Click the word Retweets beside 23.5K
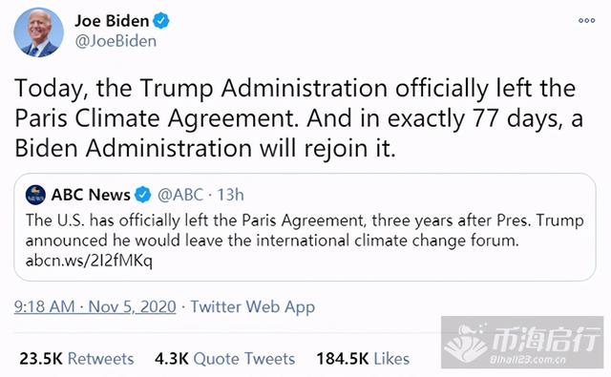The width and height of the screenshot is (611, 377). click(x=100, y=359)
